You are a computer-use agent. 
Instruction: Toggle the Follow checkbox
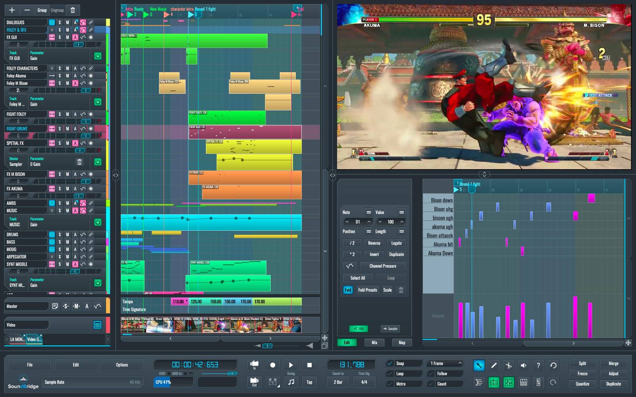pos(431,374)
